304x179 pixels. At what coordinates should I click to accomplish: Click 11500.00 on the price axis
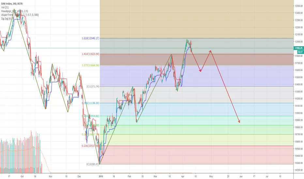(x=299, y=77)
